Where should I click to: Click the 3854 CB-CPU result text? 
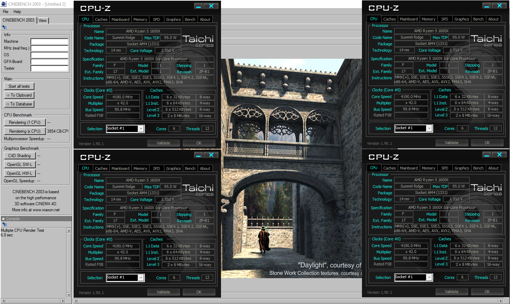point(58,131)
